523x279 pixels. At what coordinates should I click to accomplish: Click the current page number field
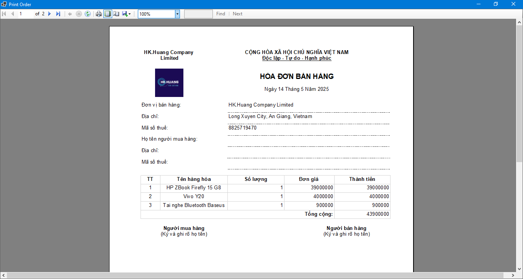[x=25, y=14]
